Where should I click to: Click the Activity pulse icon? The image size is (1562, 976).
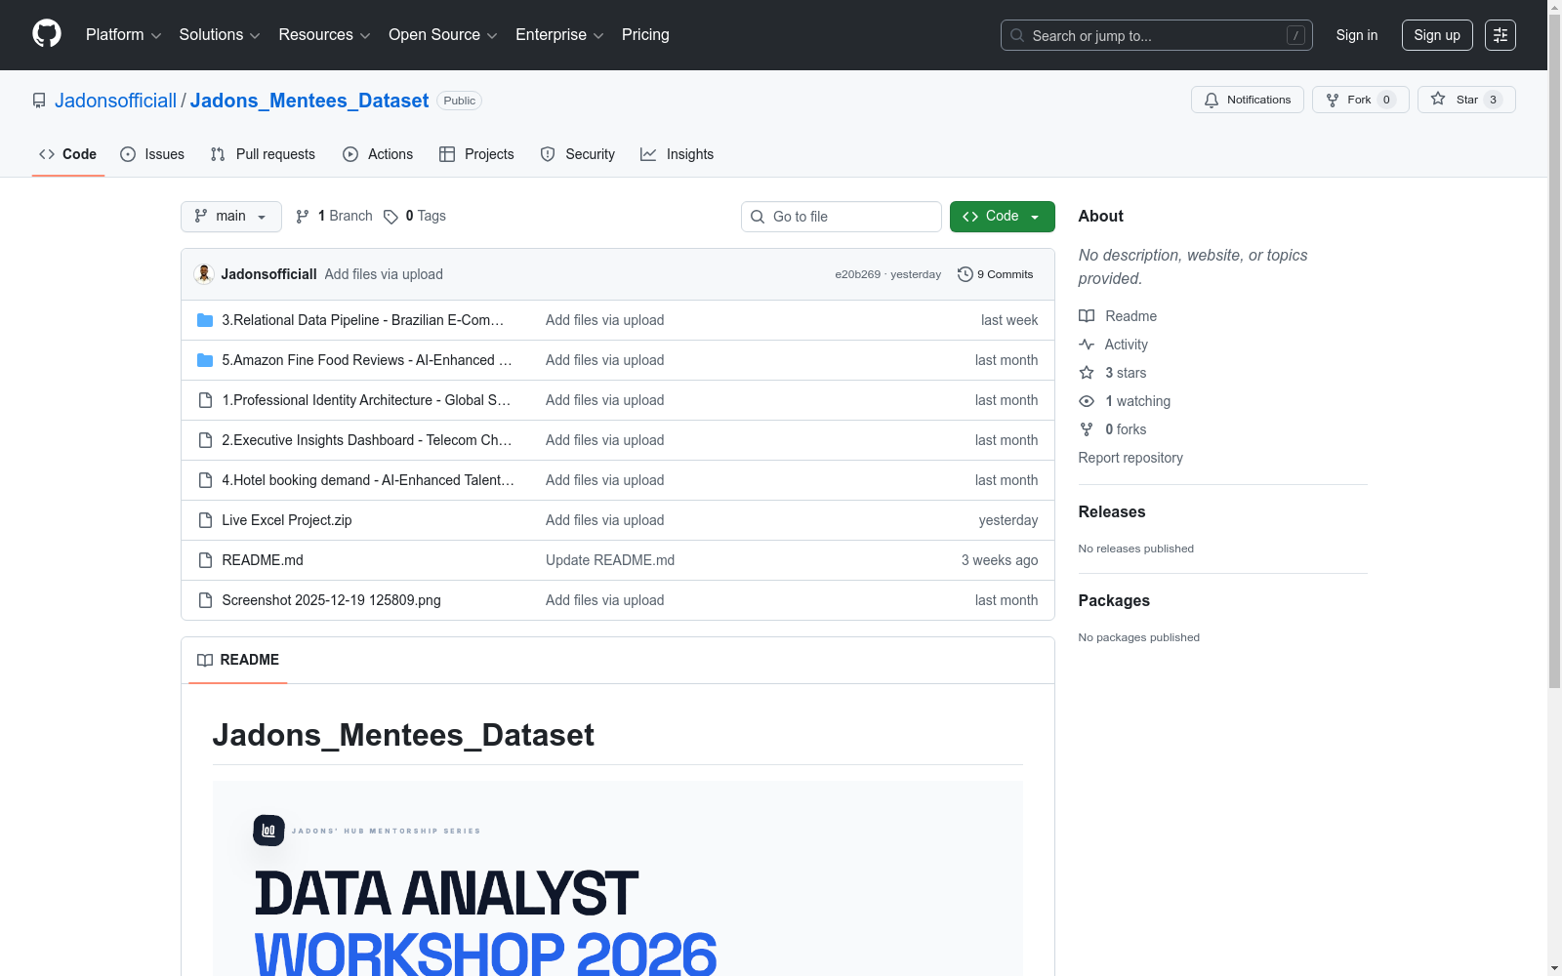click(x=1087, y=345)
